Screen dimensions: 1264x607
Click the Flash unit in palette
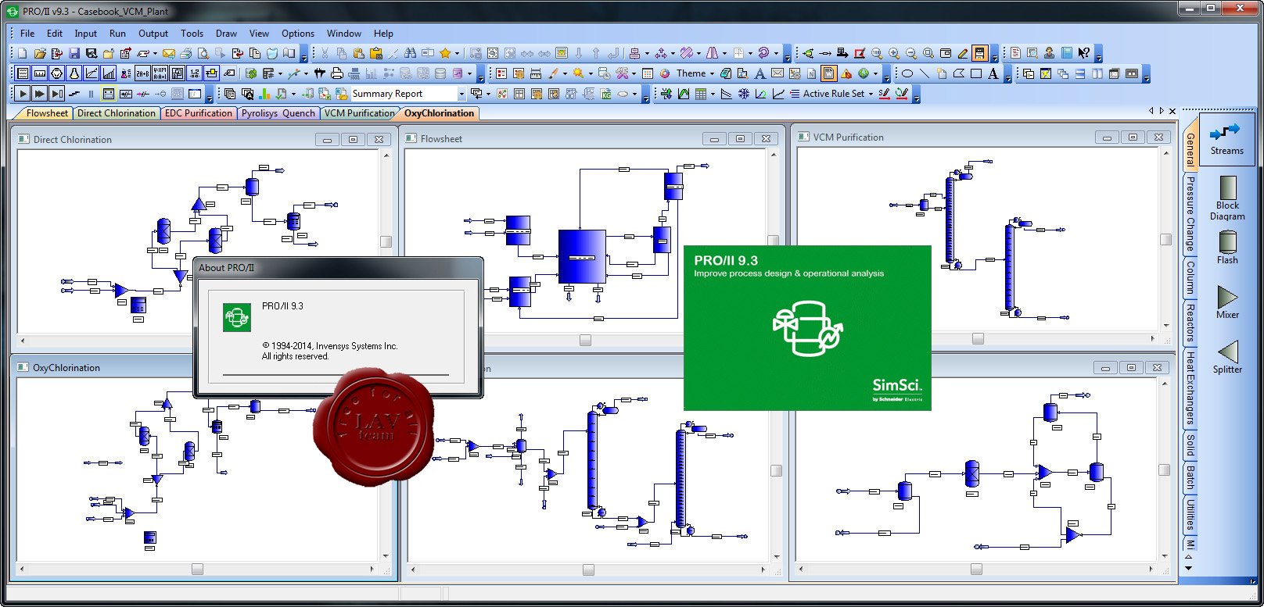[1227, 248]
